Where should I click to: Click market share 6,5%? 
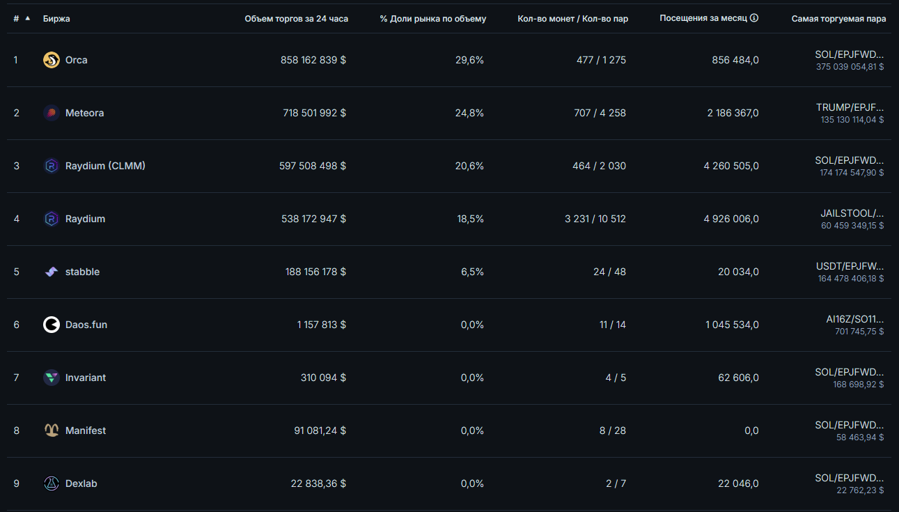pyautogui.click(x=472, y=272)
